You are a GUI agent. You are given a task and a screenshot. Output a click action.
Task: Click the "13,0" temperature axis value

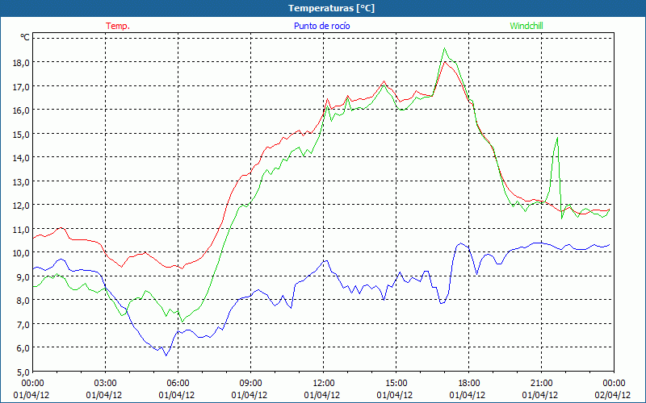(22, 181)
